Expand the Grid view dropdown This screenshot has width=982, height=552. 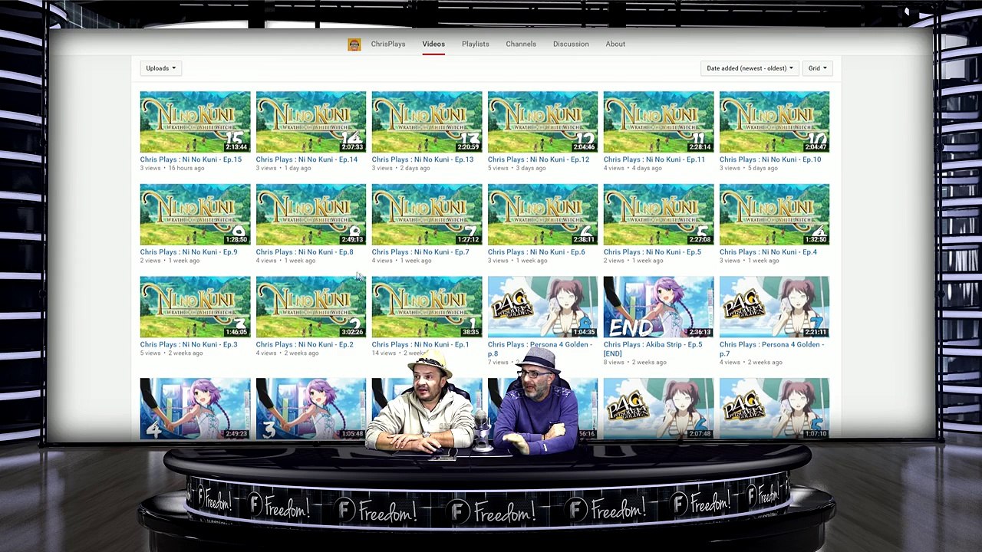click(x=817, y=68)
